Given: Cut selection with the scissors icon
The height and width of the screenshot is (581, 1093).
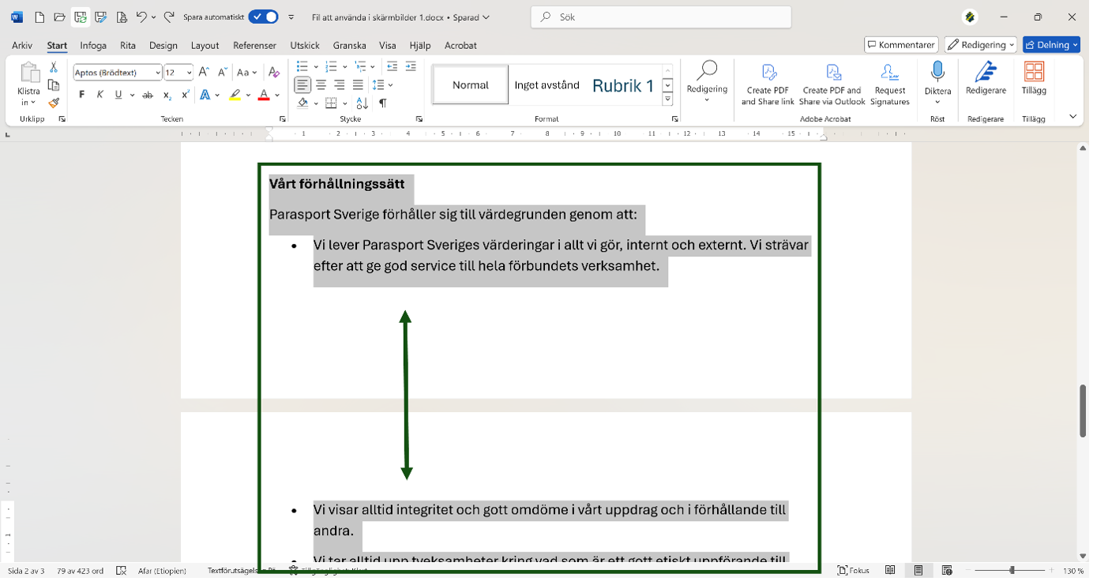Looking at the screenshot, I should [54, 68].
